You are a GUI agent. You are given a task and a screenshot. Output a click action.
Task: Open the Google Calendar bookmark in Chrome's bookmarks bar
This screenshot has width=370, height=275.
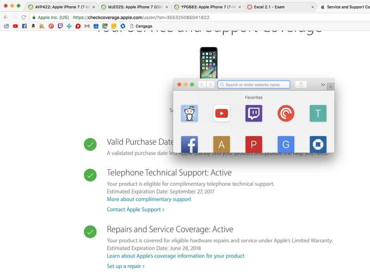click(96, 26)
